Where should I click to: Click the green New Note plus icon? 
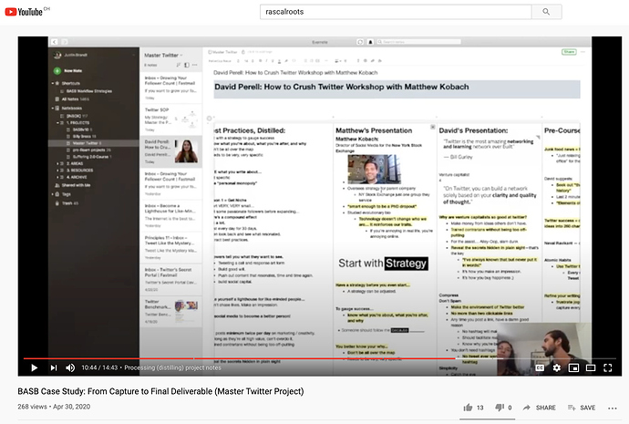coord(57,70)
